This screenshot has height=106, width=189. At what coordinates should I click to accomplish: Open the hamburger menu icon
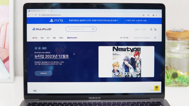tap(155, 38)
